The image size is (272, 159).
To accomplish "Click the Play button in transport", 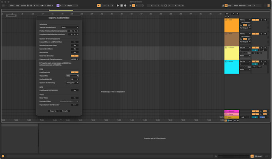I will click(x=118, y=6).
